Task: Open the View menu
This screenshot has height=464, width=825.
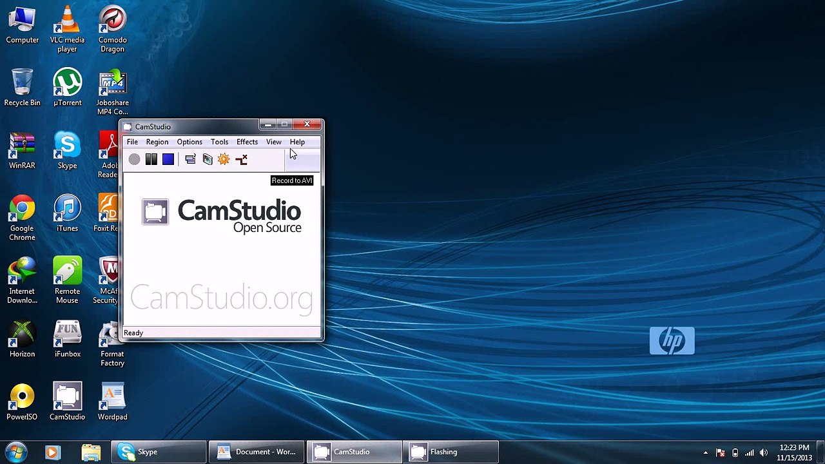Action: 274,142
